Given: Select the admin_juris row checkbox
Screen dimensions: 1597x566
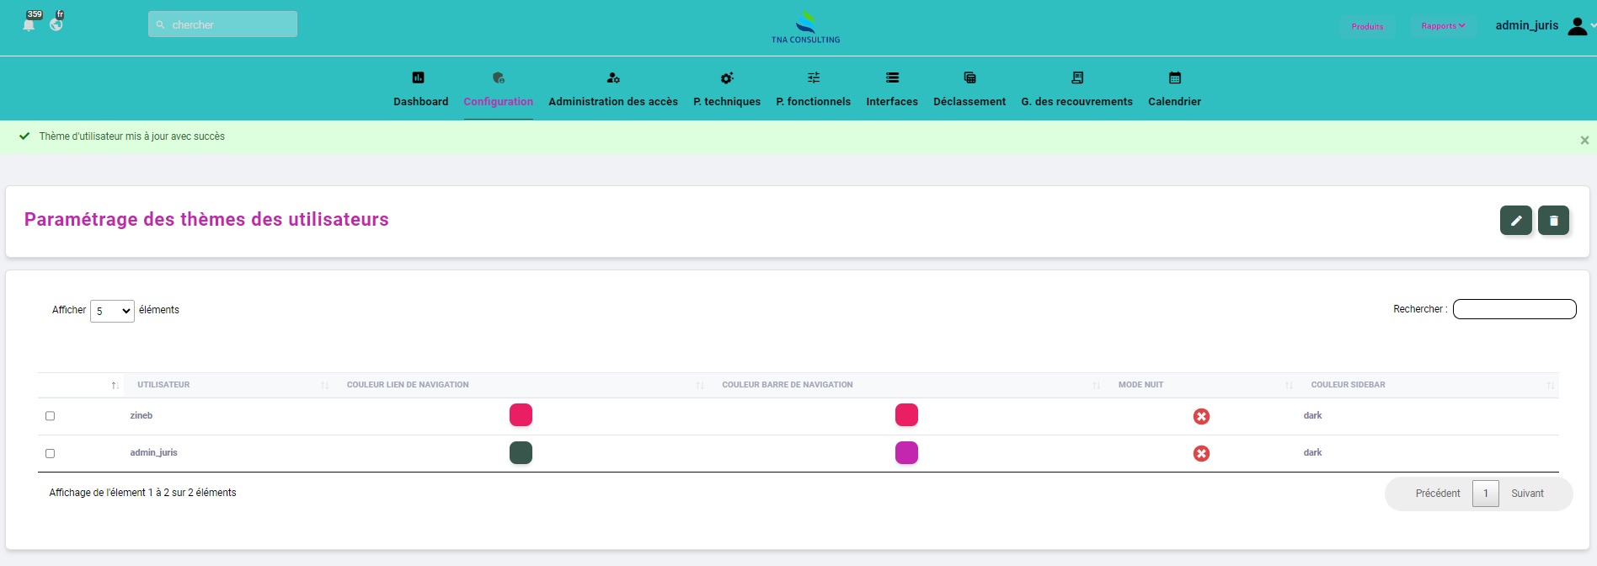Looking at the screenshot, I should pyautogui.click(x=51, y=453).
